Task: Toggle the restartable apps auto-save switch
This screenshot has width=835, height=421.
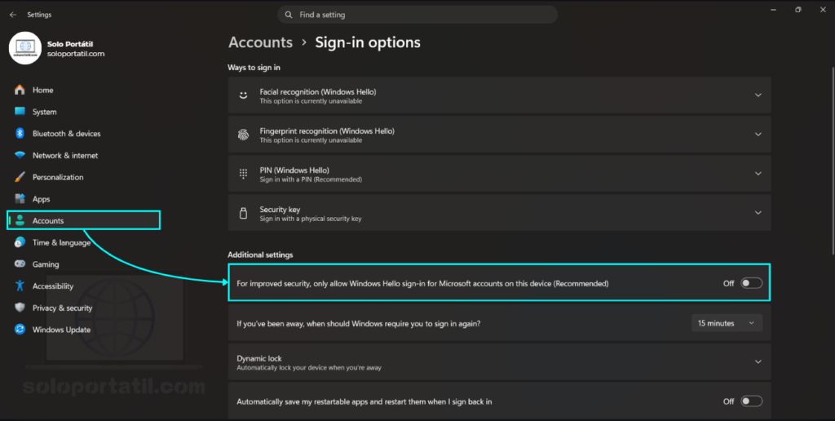Action: (x=751, y=401)
